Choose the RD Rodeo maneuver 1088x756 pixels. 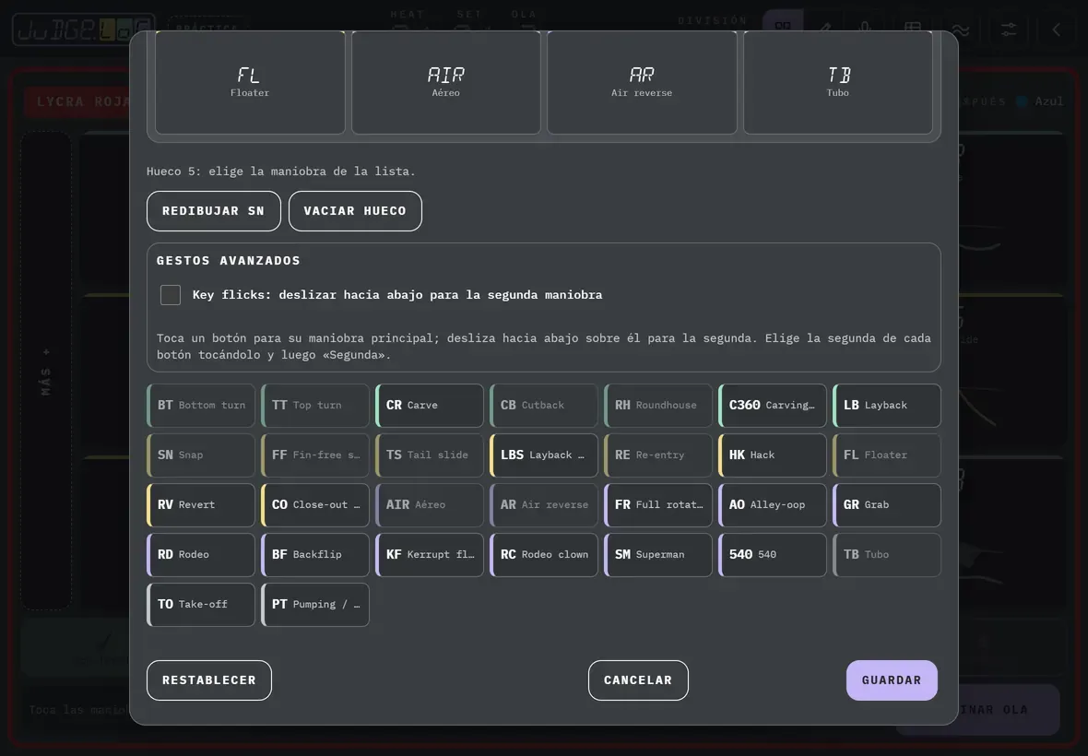point(201,555)
